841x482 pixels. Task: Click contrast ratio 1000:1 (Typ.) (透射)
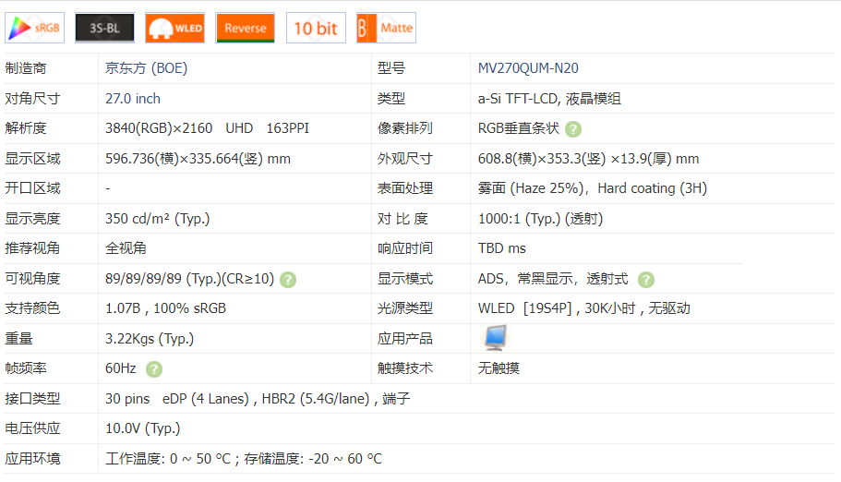(x=541, y=219)
